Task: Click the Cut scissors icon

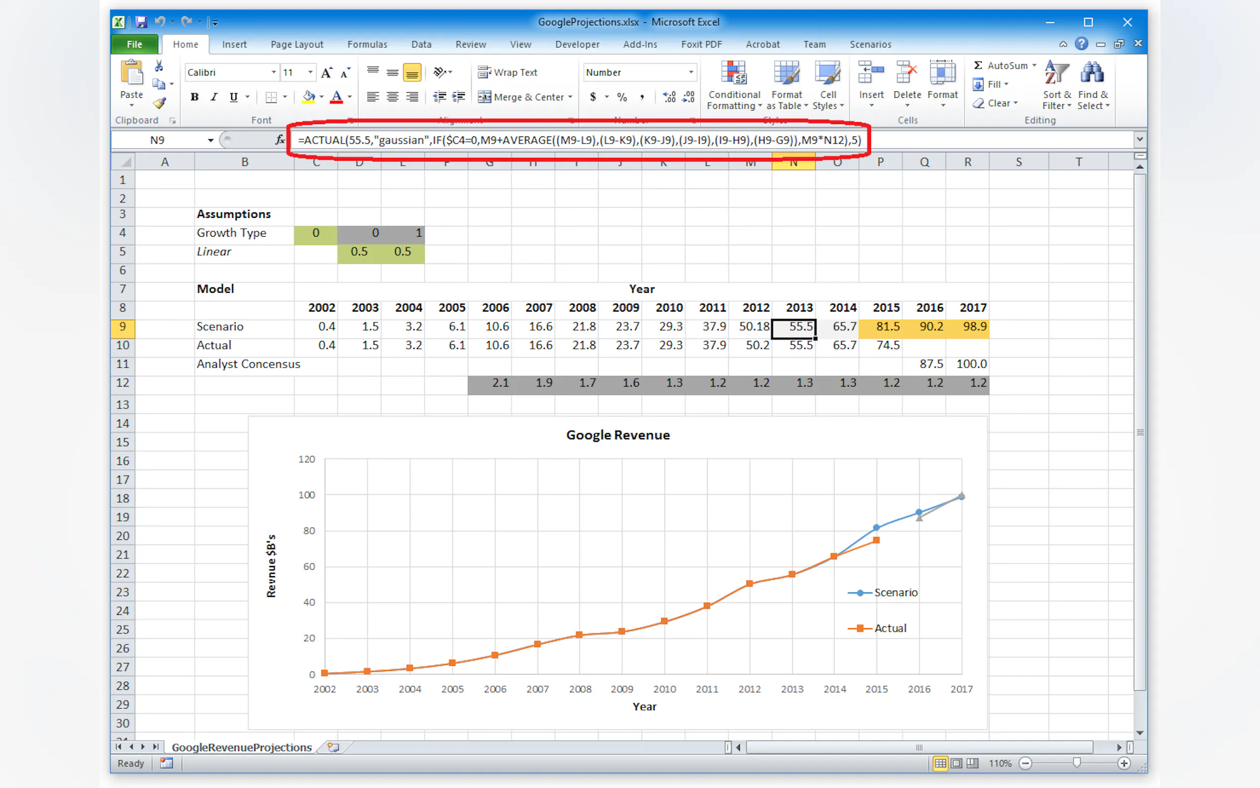Action: (x=159, y=66)
